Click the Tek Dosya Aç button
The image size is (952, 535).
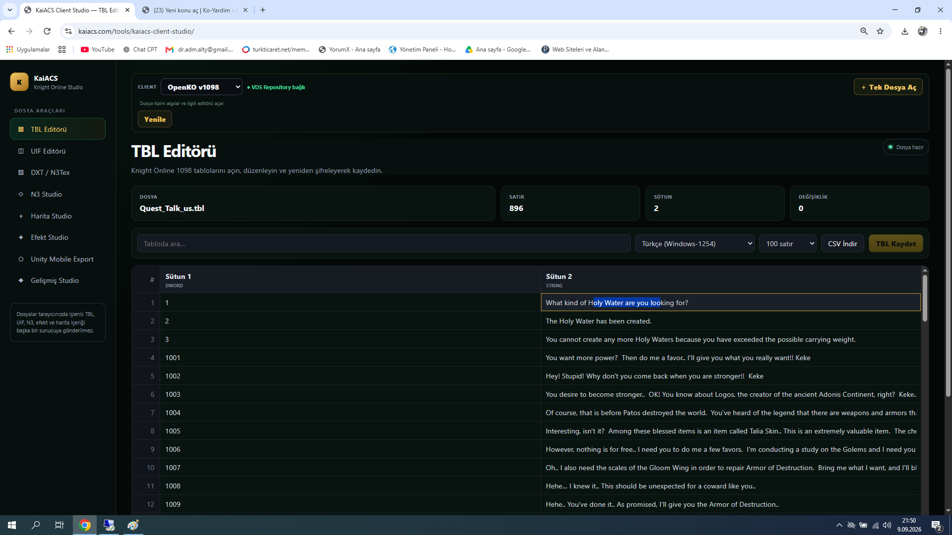point(888,87)
